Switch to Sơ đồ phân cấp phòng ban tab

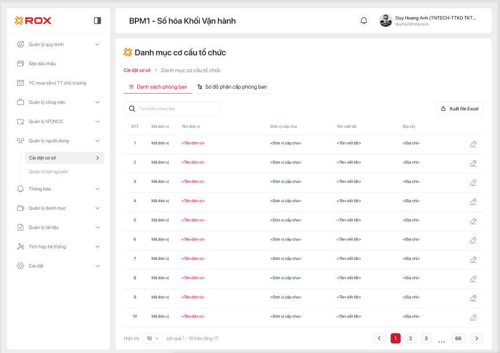click(232, 87)
